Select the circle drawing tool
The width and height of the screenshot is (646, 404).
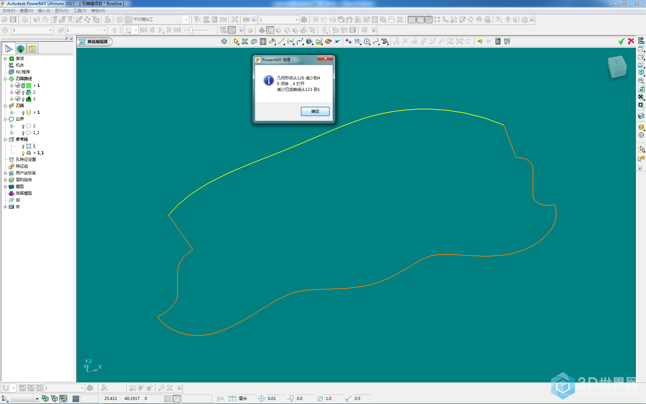pos(367,41)
